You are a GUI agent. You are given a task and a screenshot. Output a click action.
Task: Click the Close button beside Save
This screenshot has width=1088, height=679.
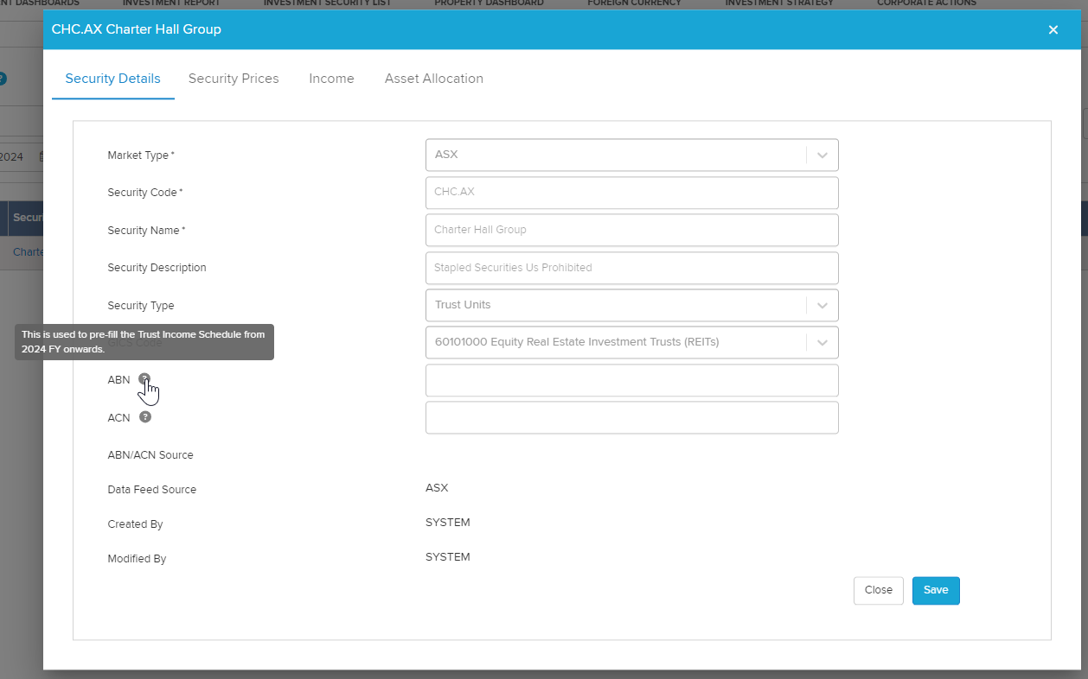pos(879,591)
